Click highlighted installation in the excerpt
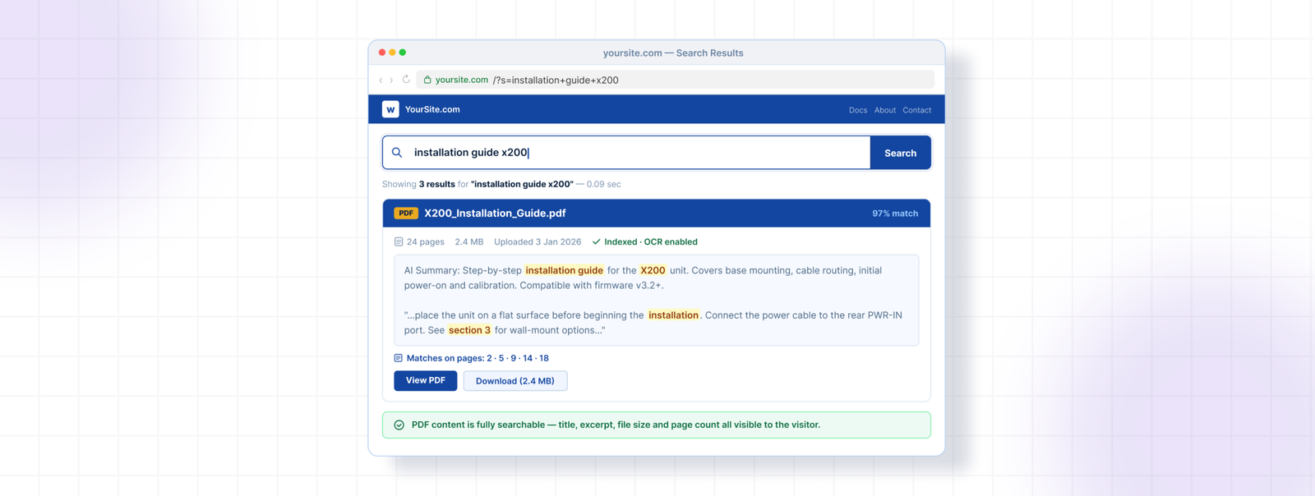 [x=673, y=315]
